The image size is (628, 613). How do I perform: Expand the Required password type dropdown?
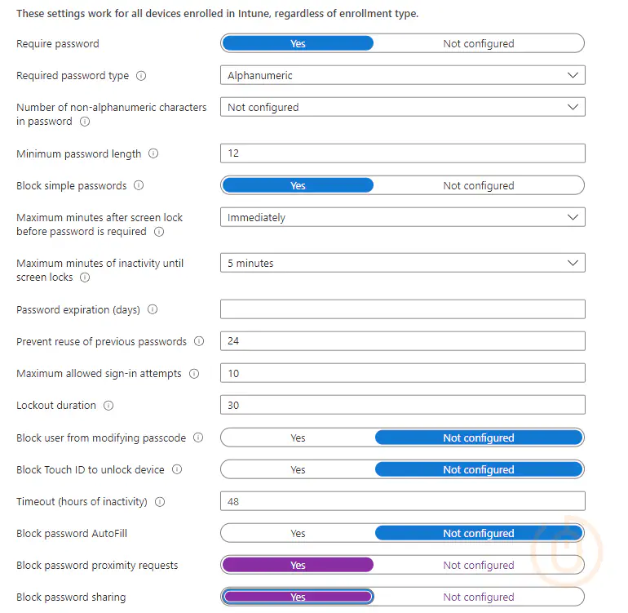pos(403,75)
